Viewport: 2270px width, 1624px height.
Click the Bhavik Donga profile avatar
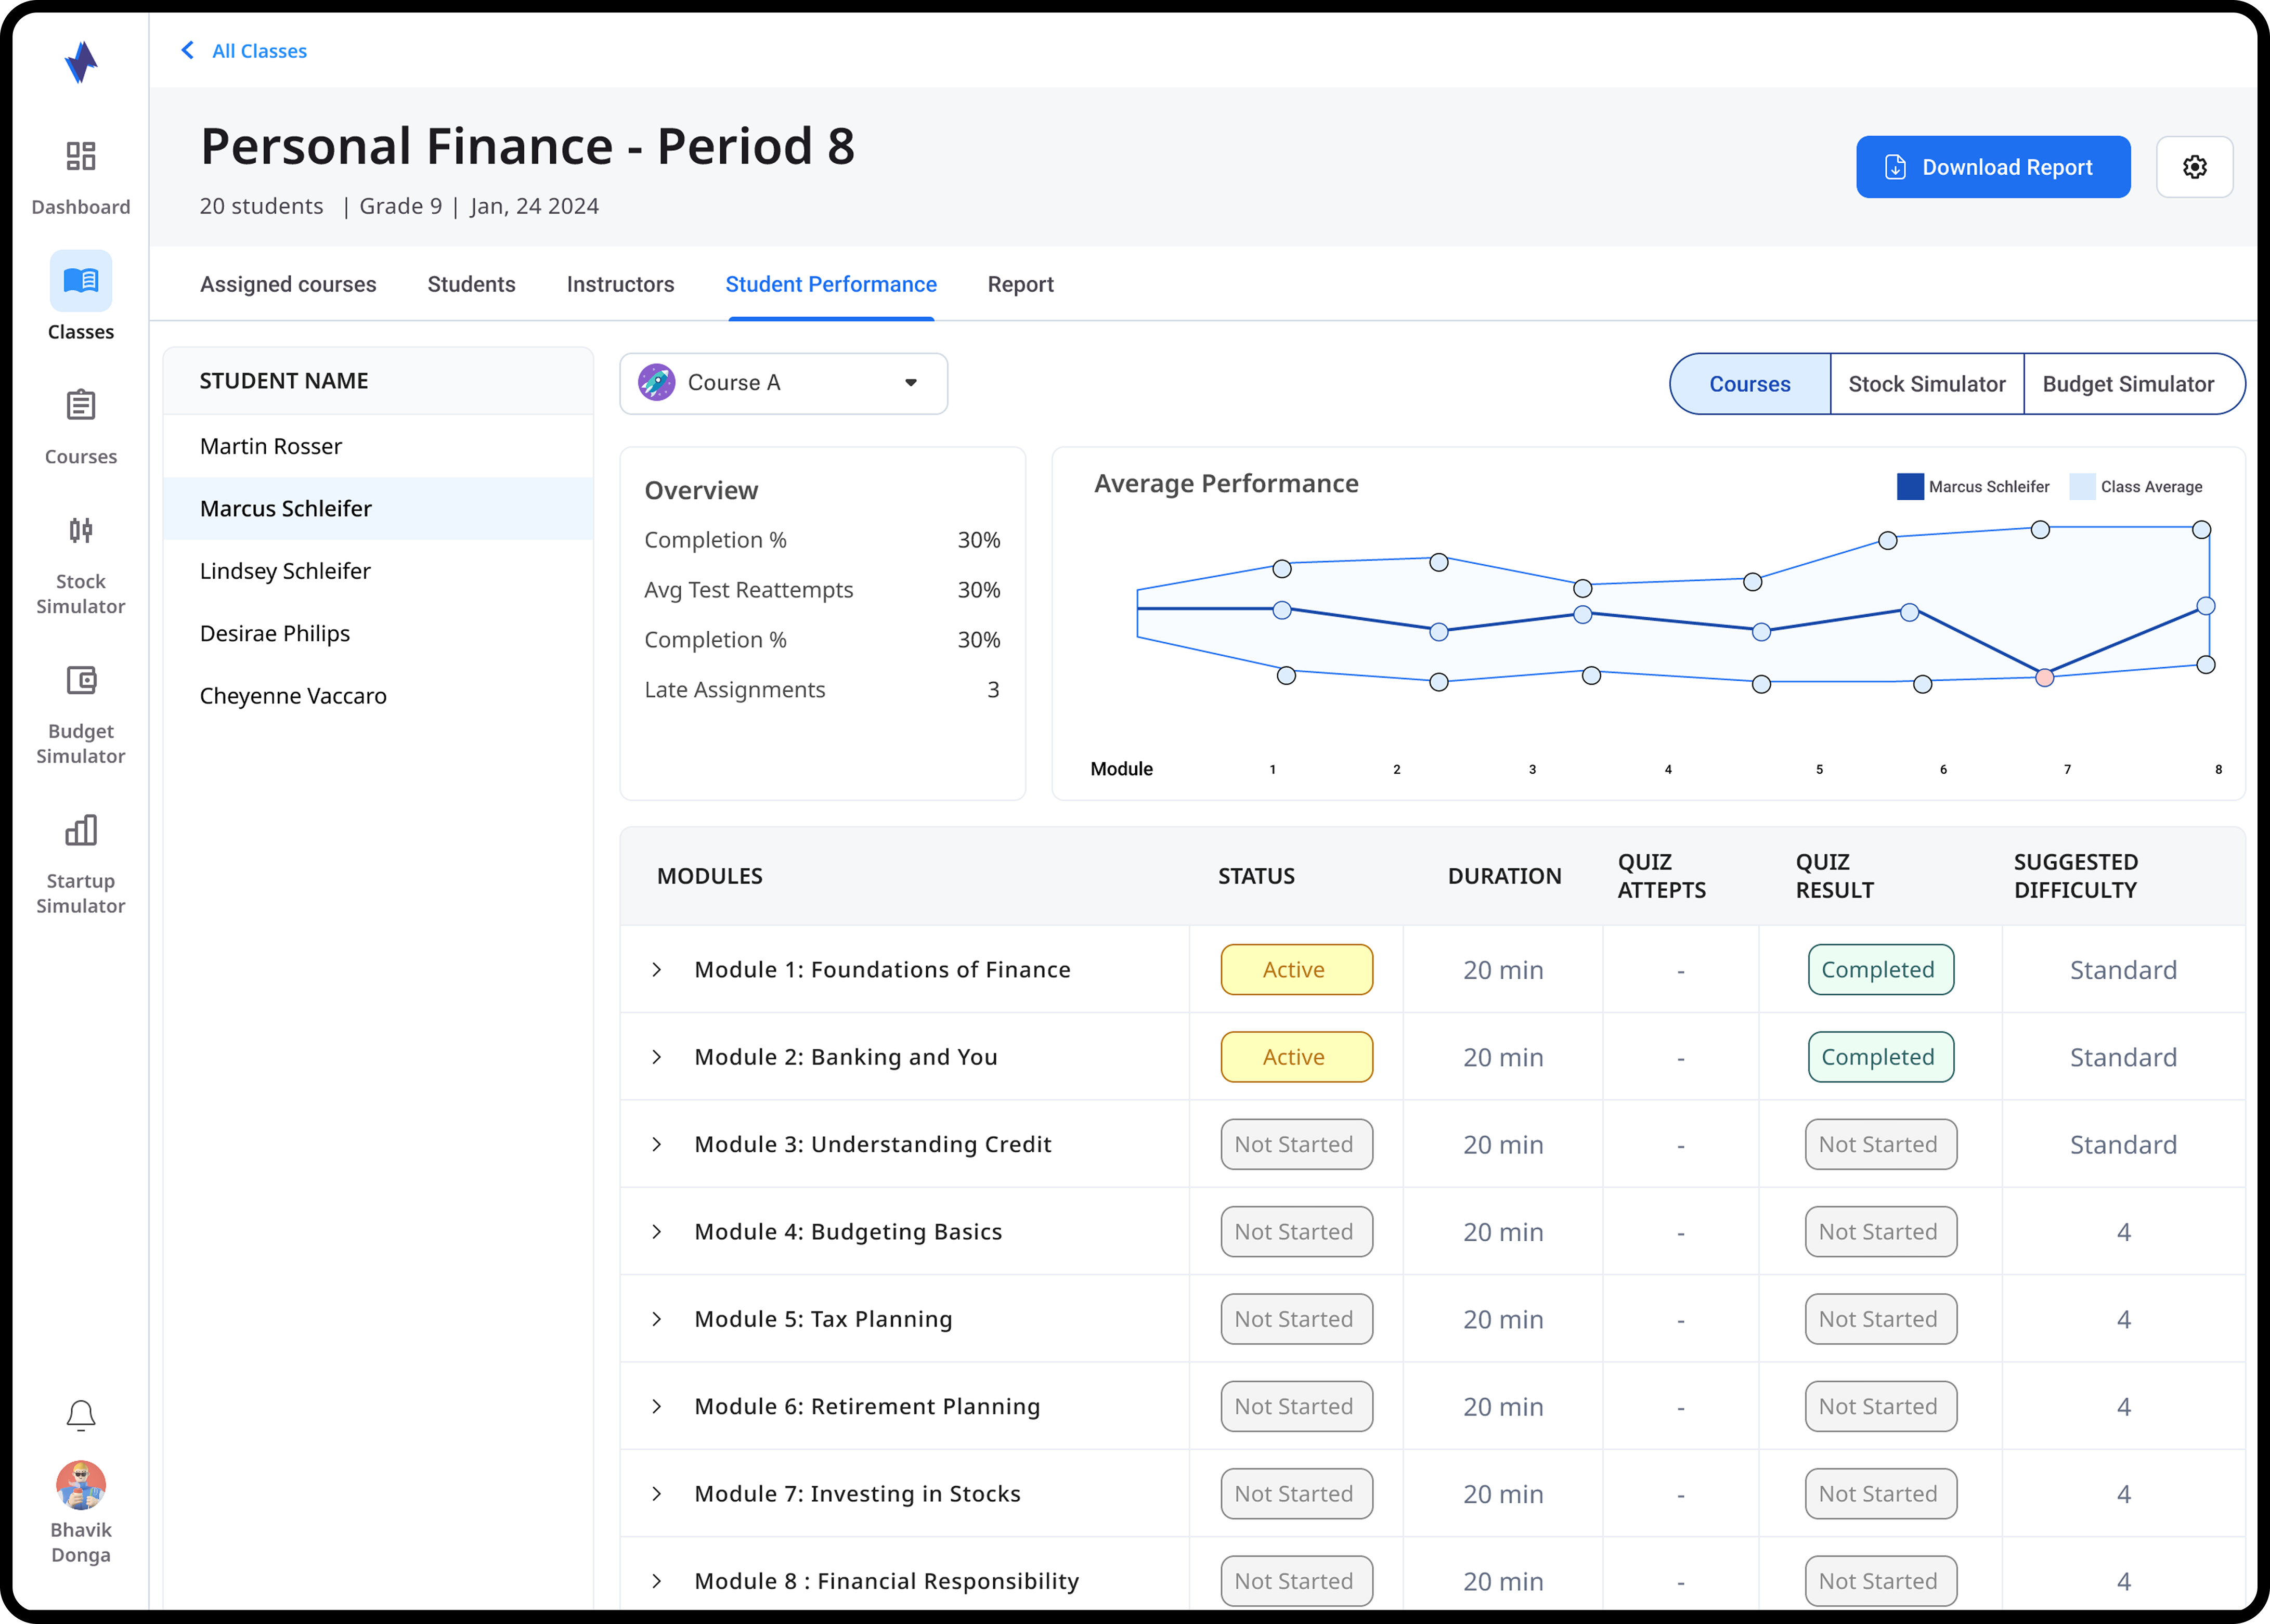[80, 1484]
